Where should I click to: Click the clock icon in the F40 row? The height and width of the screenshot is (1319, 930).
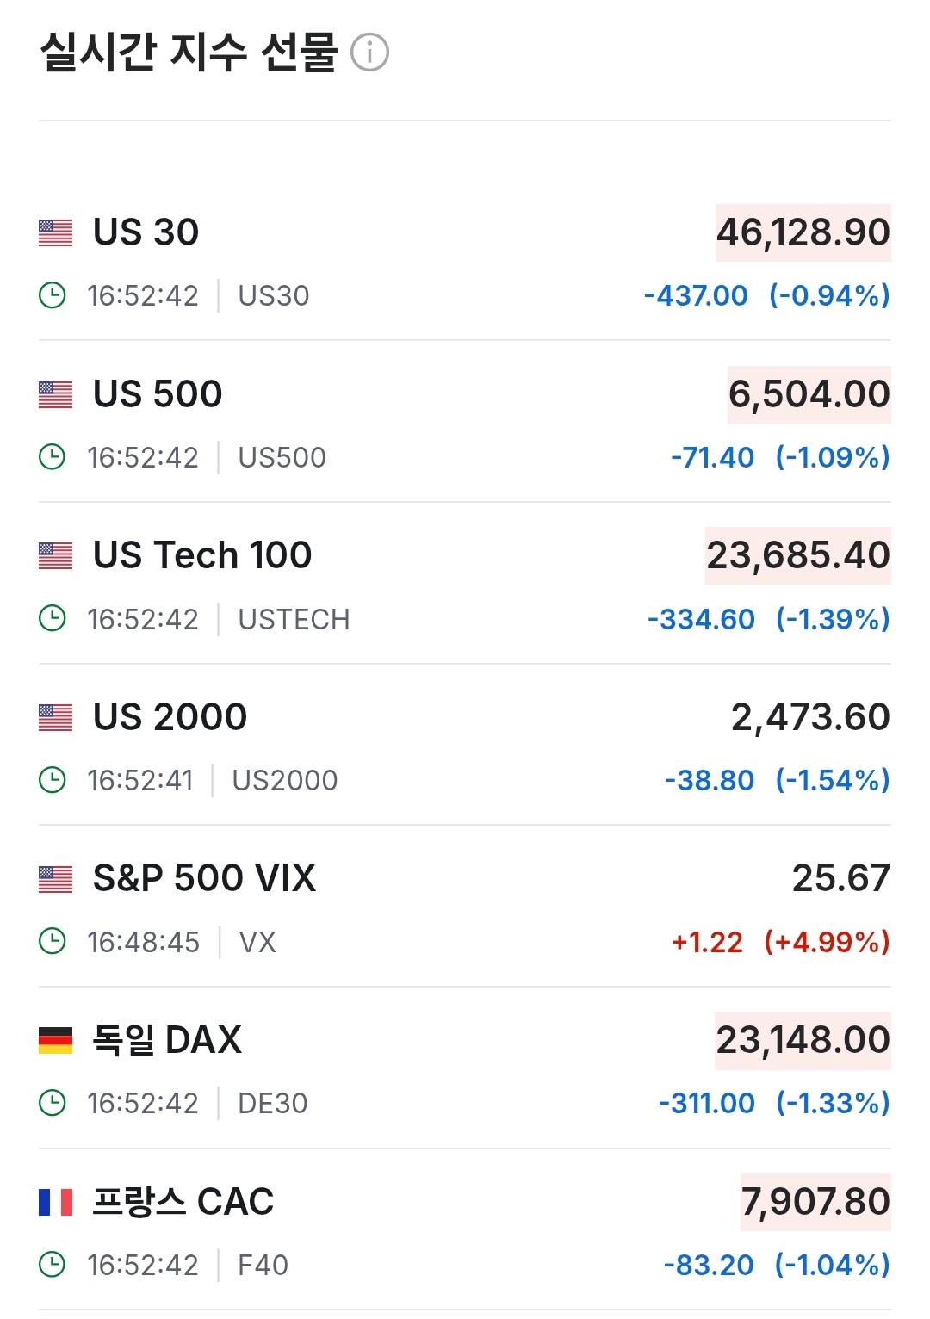(x=53, y=1265)
